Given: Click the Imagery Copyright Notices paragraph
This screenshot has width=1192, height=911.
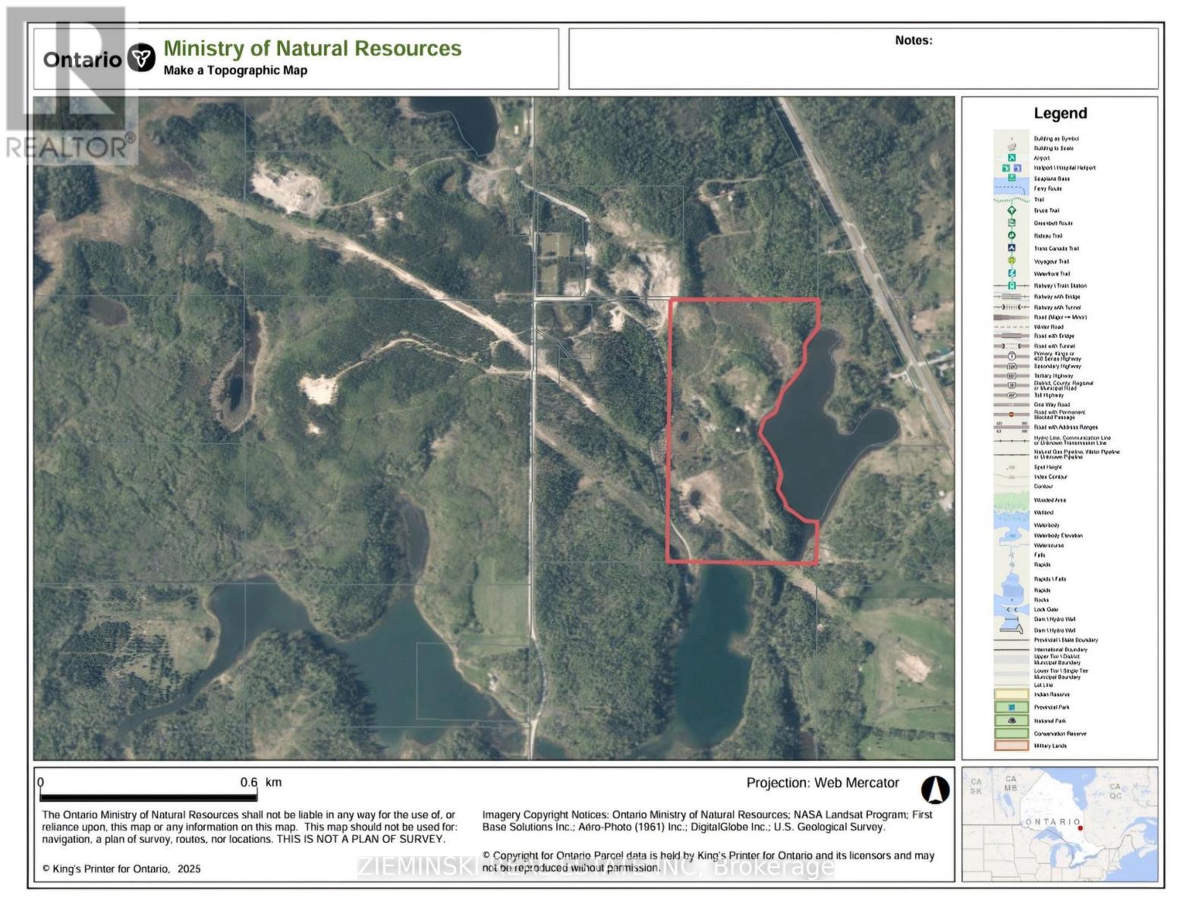Looking at the screenshot, I should 707,821.
